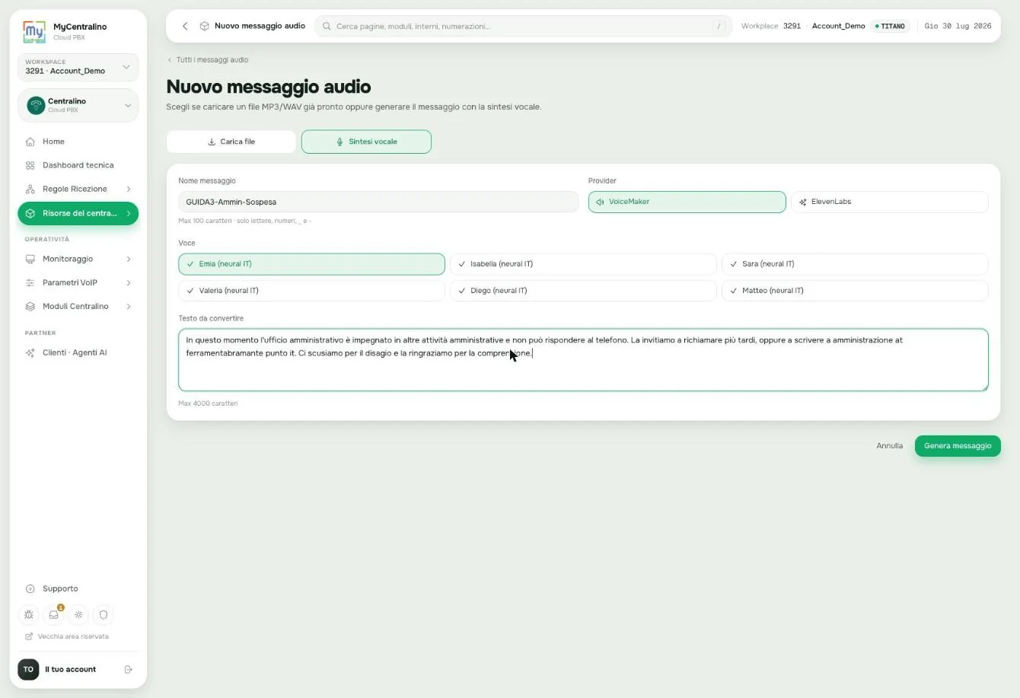Click the cube icon beside Nuovo messaggio audio title
Image resolution: width=1020 pixels, height=698 pixels.
204,26
